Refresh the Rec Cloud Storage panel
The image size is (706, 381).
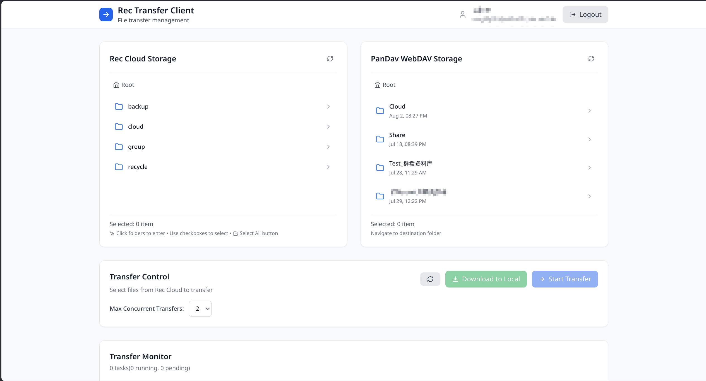click(330, 59)
